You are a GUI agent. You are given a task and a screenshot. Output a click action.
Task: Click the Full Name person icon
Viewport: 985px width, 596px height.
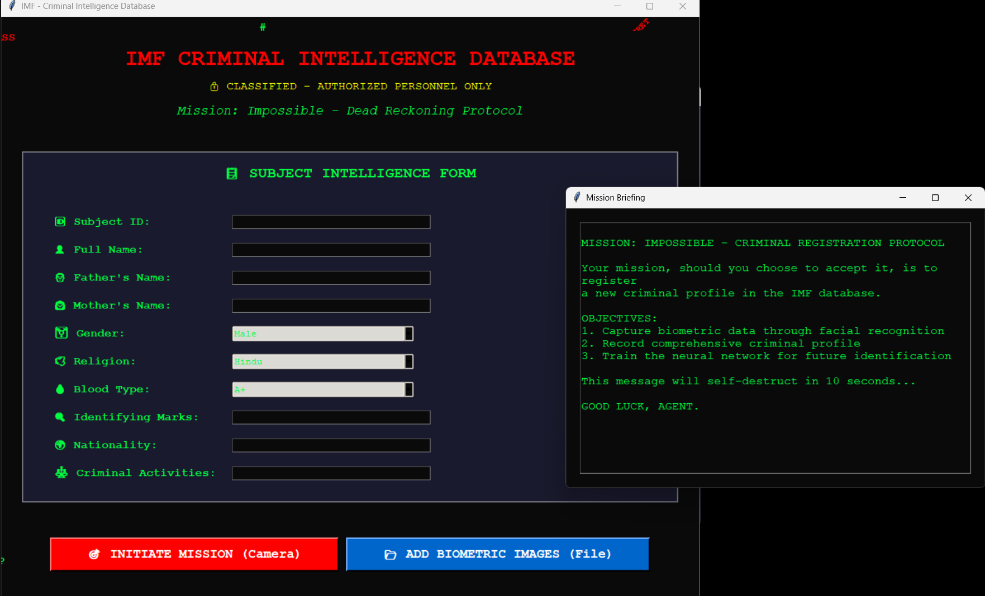click(x=60, y=250)
